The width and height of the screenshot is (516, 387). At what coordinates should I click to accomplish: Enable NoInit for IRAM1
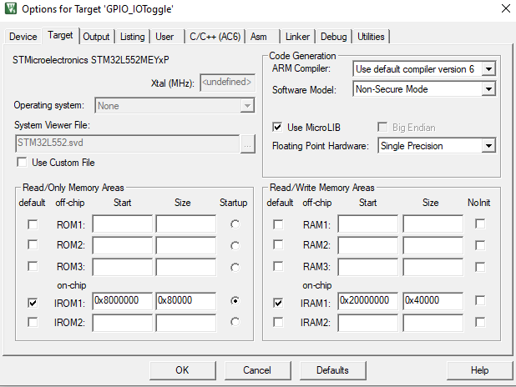tap(480, 300)
